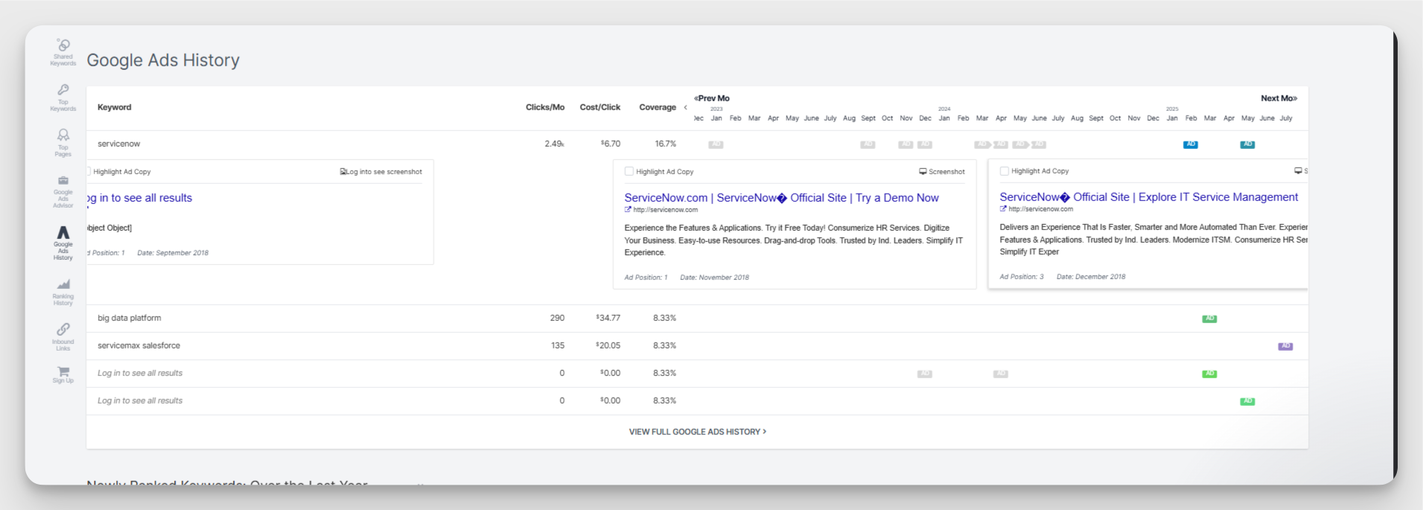Viewport: 1423px width, 510px height.
Task: Click the Prev Mo timeline navigation
Action: click(x=712, y=98)
